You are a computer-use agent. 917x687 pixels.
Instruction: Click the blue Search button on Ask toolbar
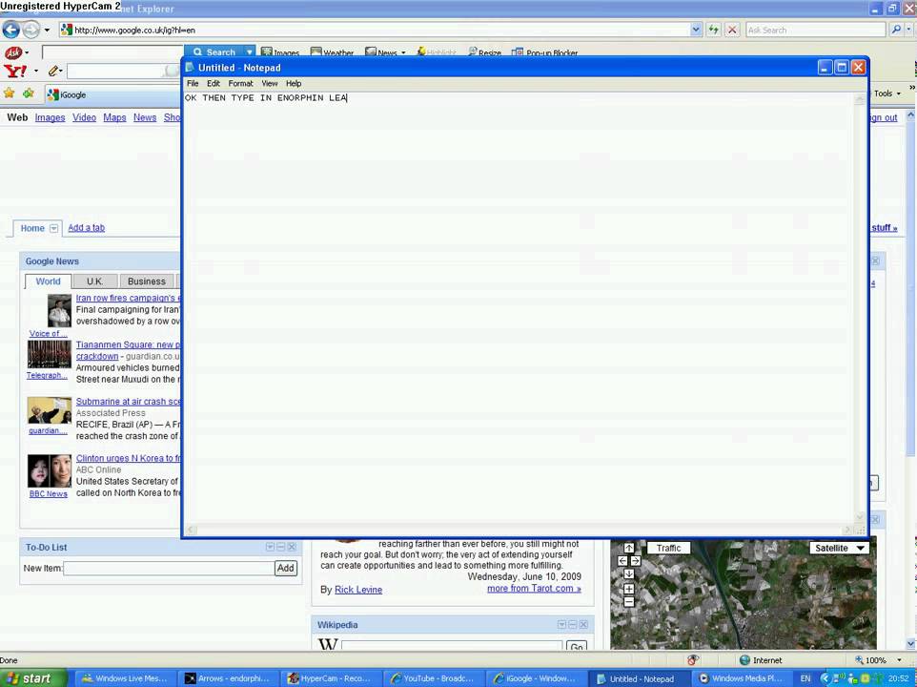pyautogui.click(x=215, y=52)
